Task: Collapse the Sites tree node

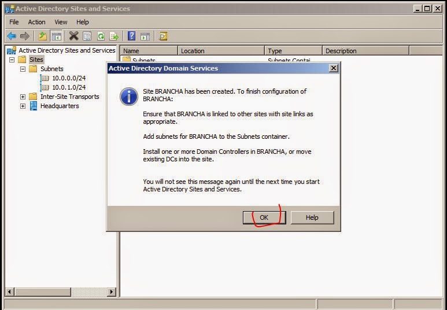Action: click(x=12, y=60)
